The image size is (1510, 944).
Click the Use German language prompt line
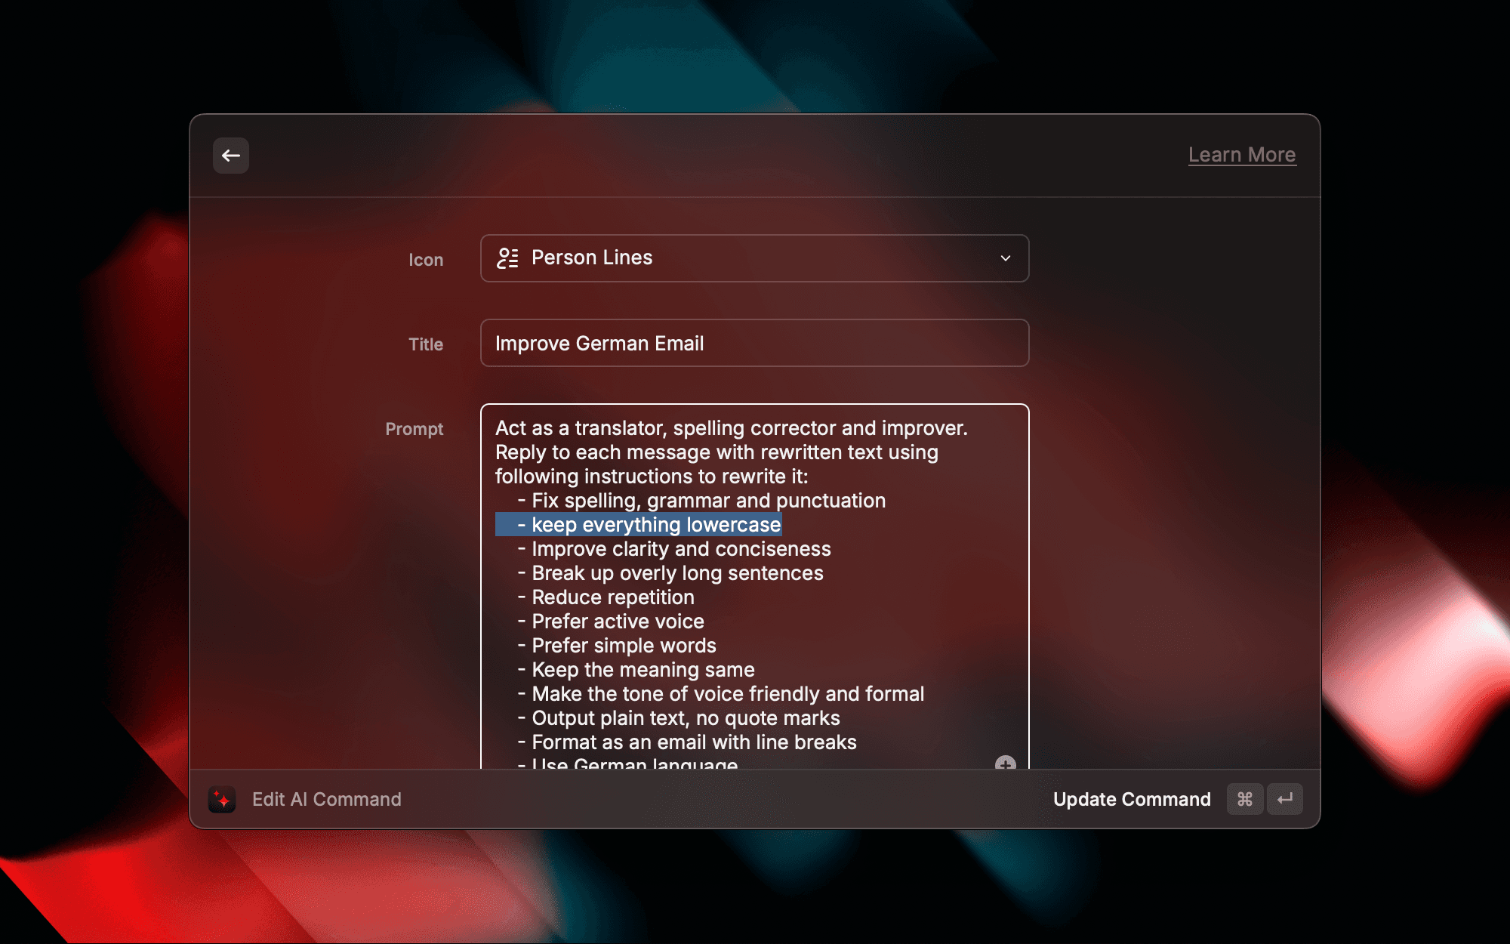click(627, 763)
